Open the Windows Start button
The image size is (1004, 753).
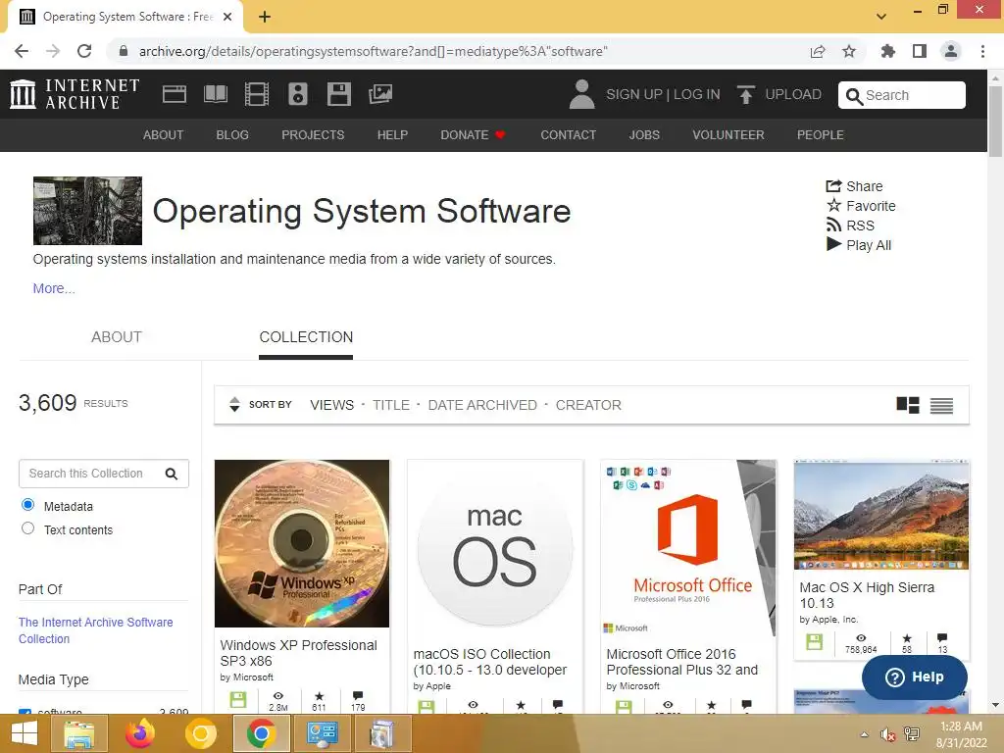25,733
